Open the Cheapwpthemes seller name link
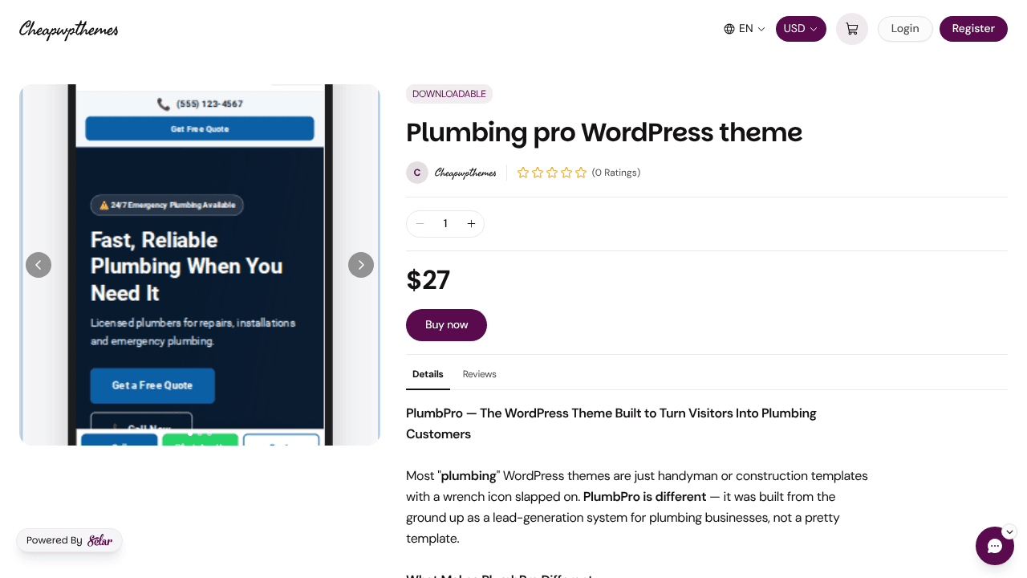 465,173
